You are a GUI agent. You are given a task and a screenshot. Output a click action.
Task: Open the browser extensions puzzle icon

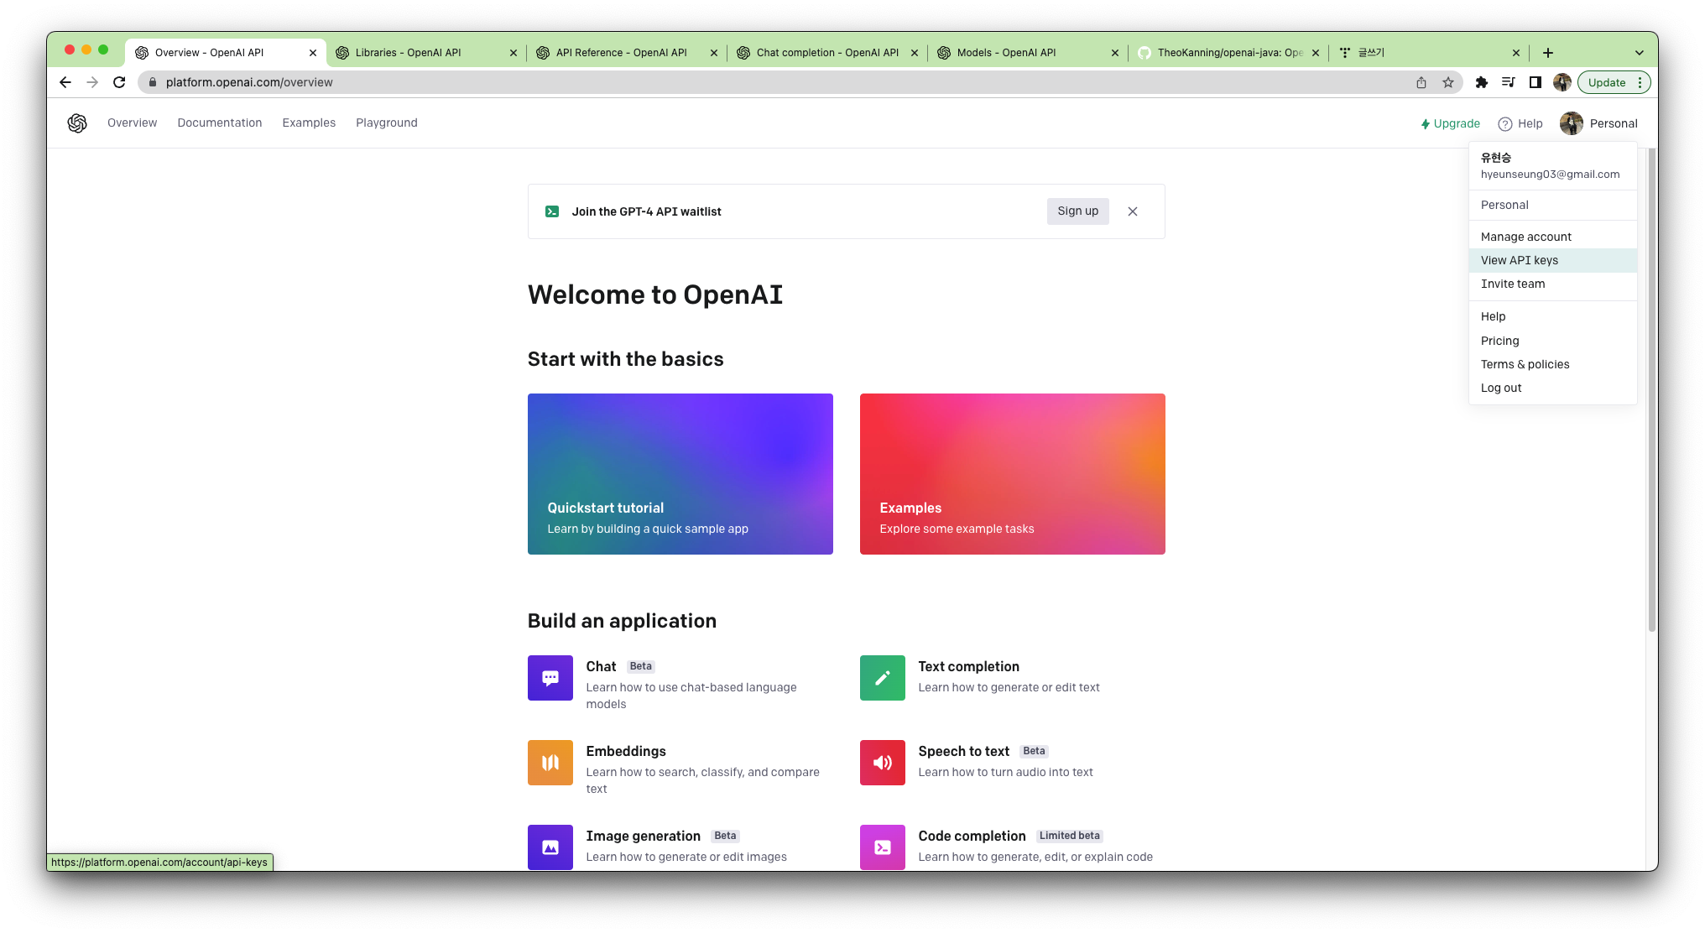(1481, 82)
